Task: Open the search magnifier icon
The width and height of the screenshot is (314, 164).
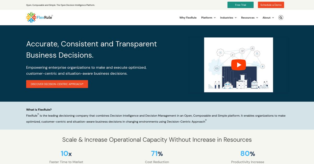Action: pyautogui.click(x=281, y=18)
